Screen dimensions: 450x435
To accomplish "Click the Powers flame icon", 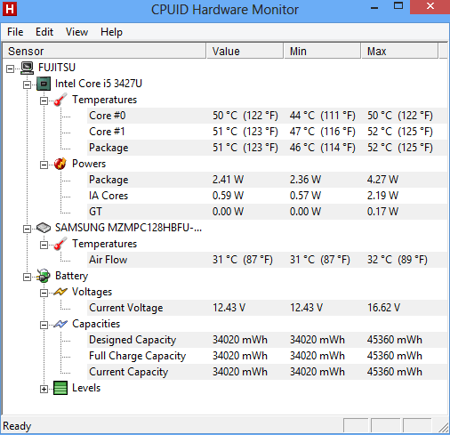I will (x=60, y=164).
